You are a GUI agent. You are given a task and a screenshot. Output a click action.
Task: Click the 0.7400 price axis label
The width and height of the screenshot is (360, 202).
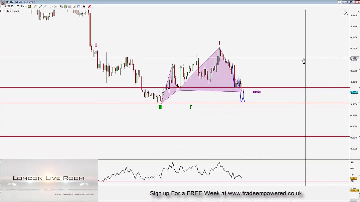point(354,49)
